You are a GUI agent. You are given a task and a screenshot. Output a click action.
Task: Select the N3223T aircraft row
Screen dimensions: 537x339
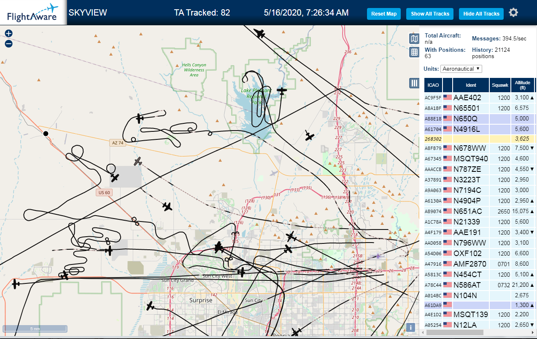tap(480, 180)
